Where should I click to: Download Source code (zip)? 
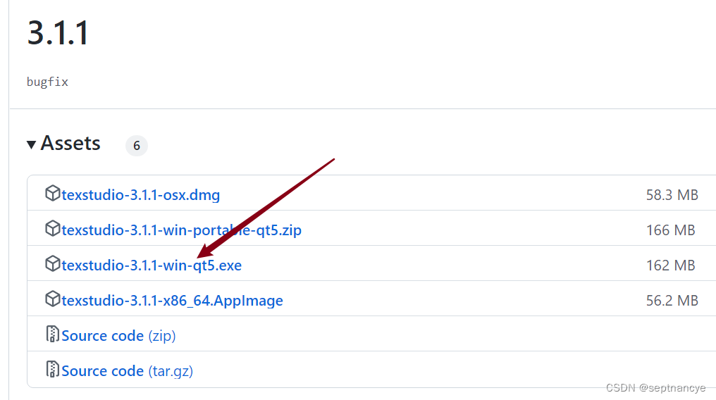click(x=118, y=336)
